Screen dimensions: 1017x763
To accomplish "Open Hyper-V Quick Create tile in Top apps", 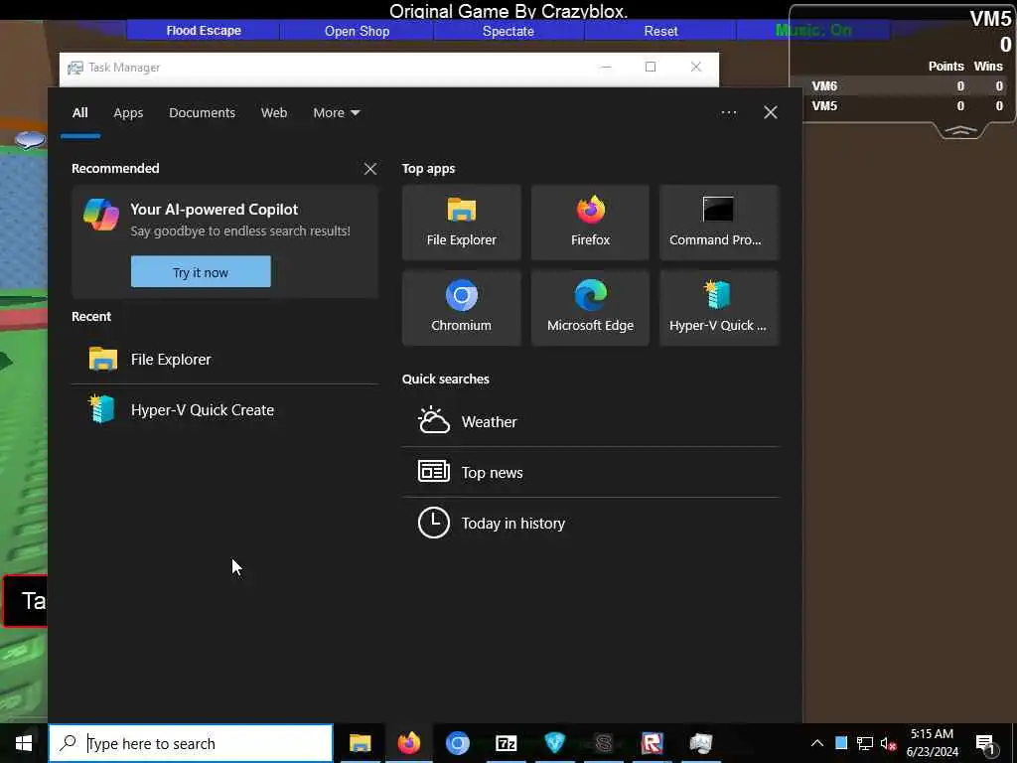I will click(x=719, y=308).
